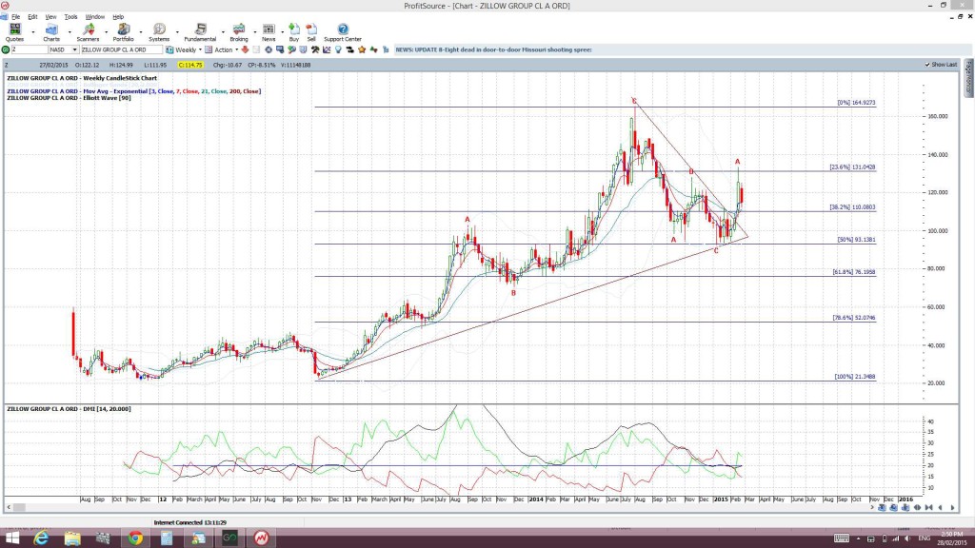Click the volume speaker tray icon

click(x=907, y=538)
